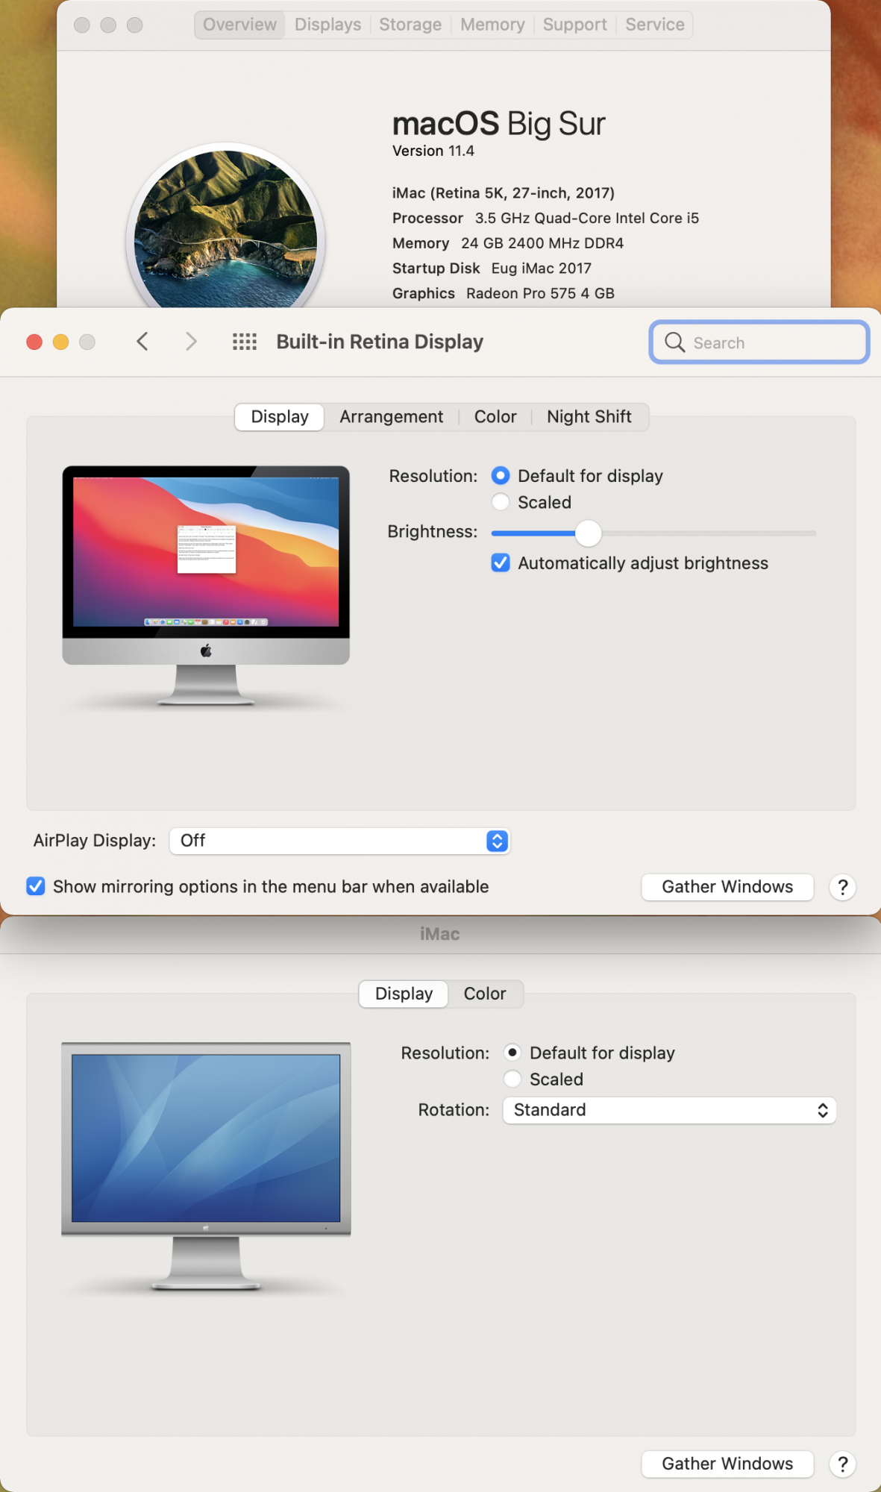Close the Built-in Retina Display window
Viewport: 881px width, 1492px height.
(34, 342)
